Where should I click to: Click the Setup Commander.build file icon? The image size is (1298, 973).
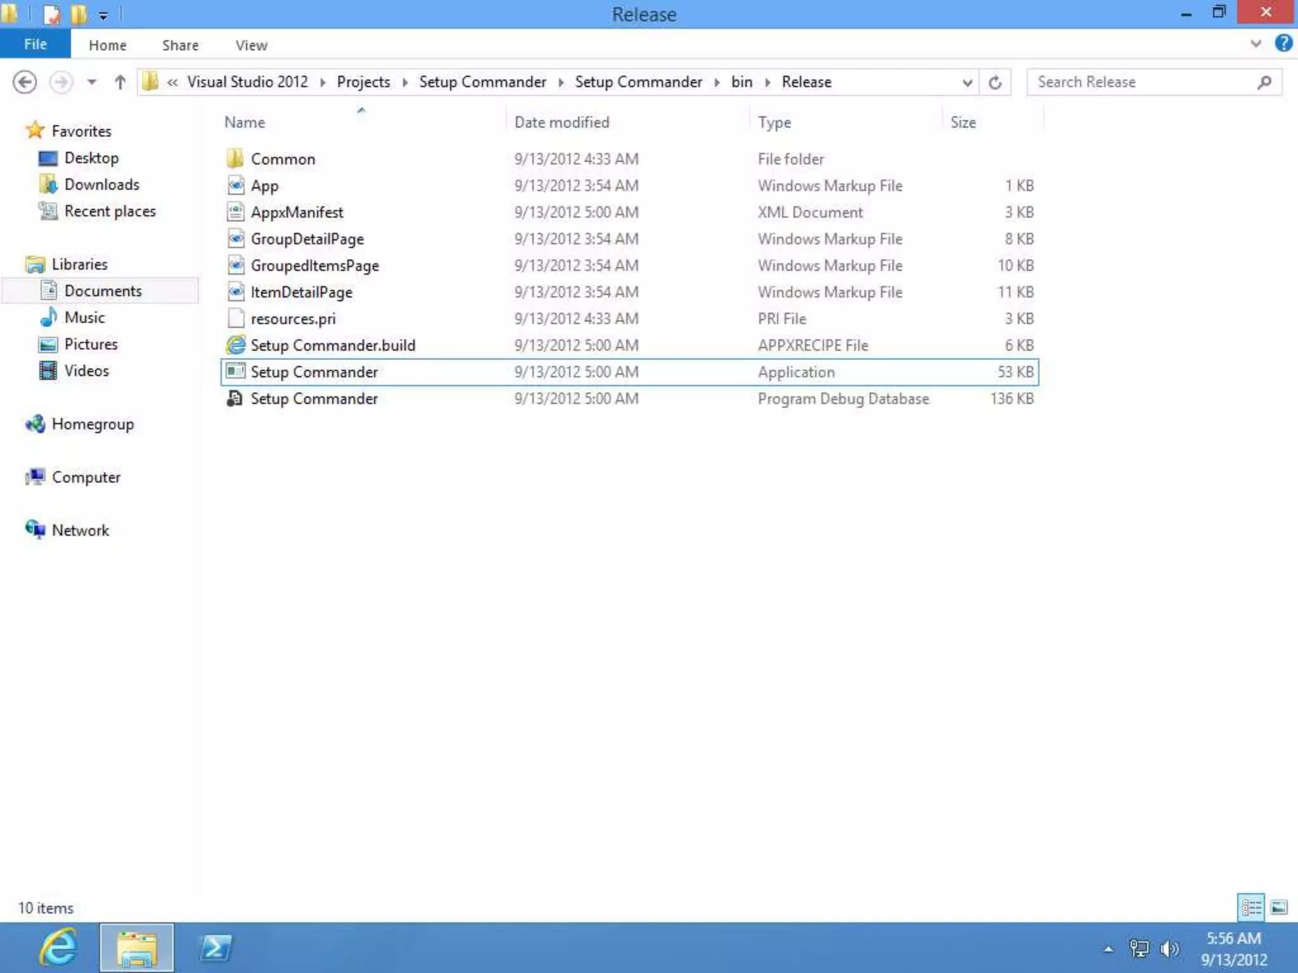click(x=236, y=345)
